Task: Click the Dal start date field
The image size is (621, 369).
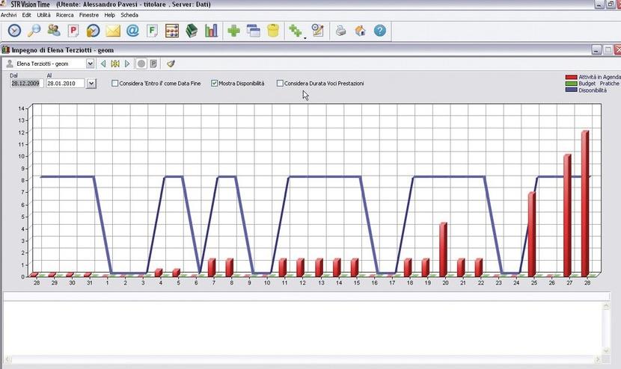Action: (x=25, y=84)
